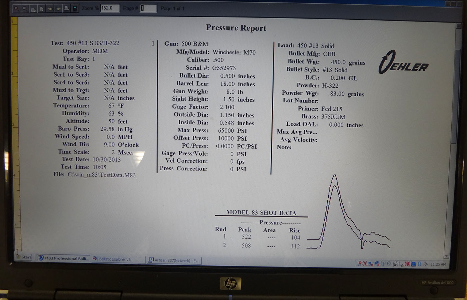Screen dimensions: 467x300
Task: Click the exit-preview door icon
Action: (x=75, y=8)
